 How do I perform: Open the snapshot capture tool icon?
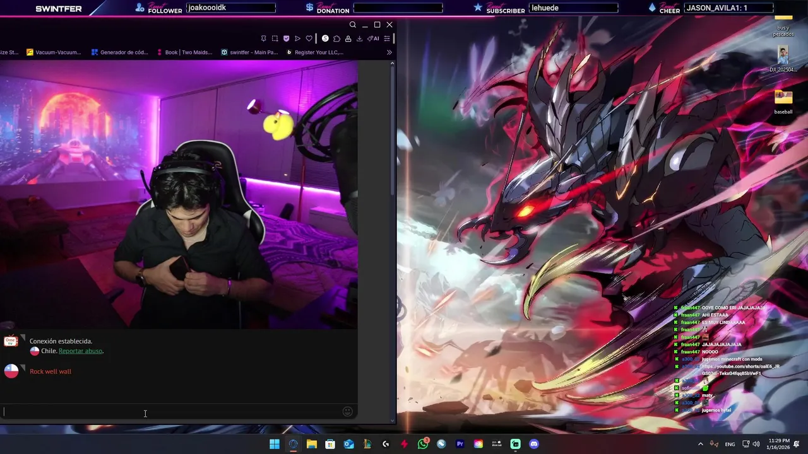point(275,38)
